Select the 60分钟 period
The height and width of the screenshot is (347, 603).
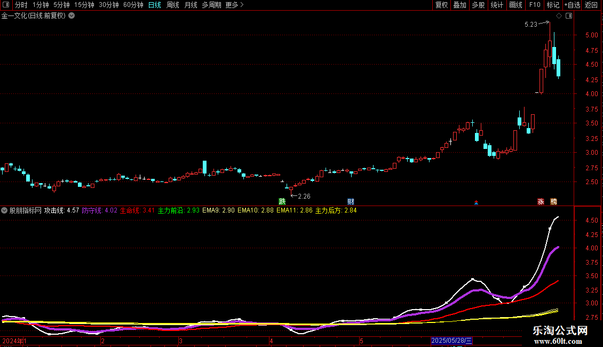(133, 5)
